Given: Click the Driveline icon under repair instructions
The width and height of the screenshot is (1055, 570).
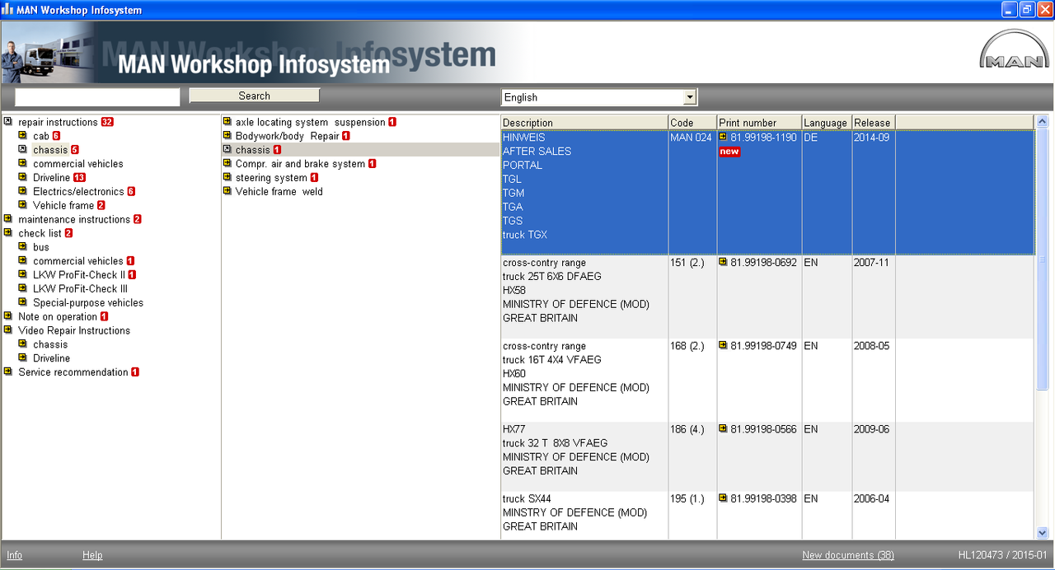Looking at the screenshot, I should pyautogui.click(x=22, y=177).
